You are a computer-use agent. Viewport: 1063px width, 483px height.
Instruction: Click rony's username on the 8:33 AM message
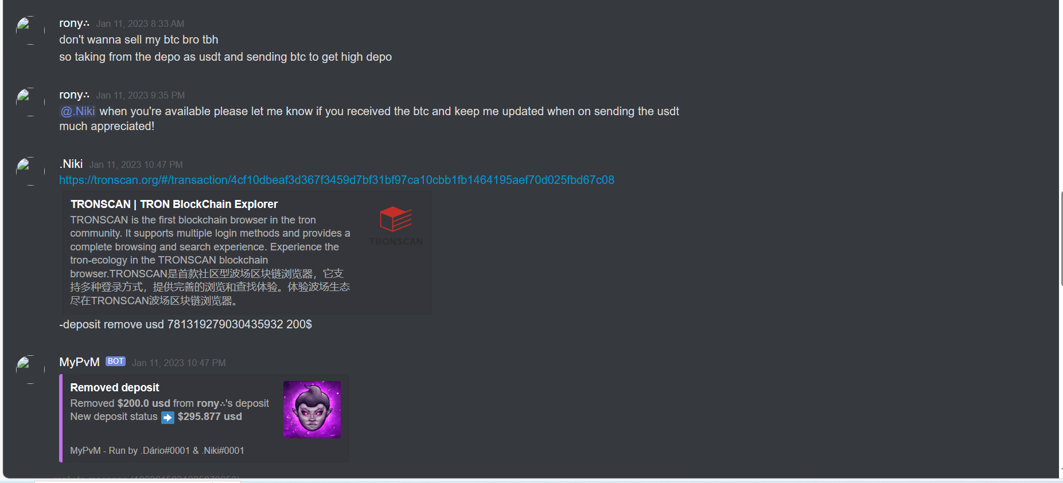pyautogui.click(x=74, y=23)
